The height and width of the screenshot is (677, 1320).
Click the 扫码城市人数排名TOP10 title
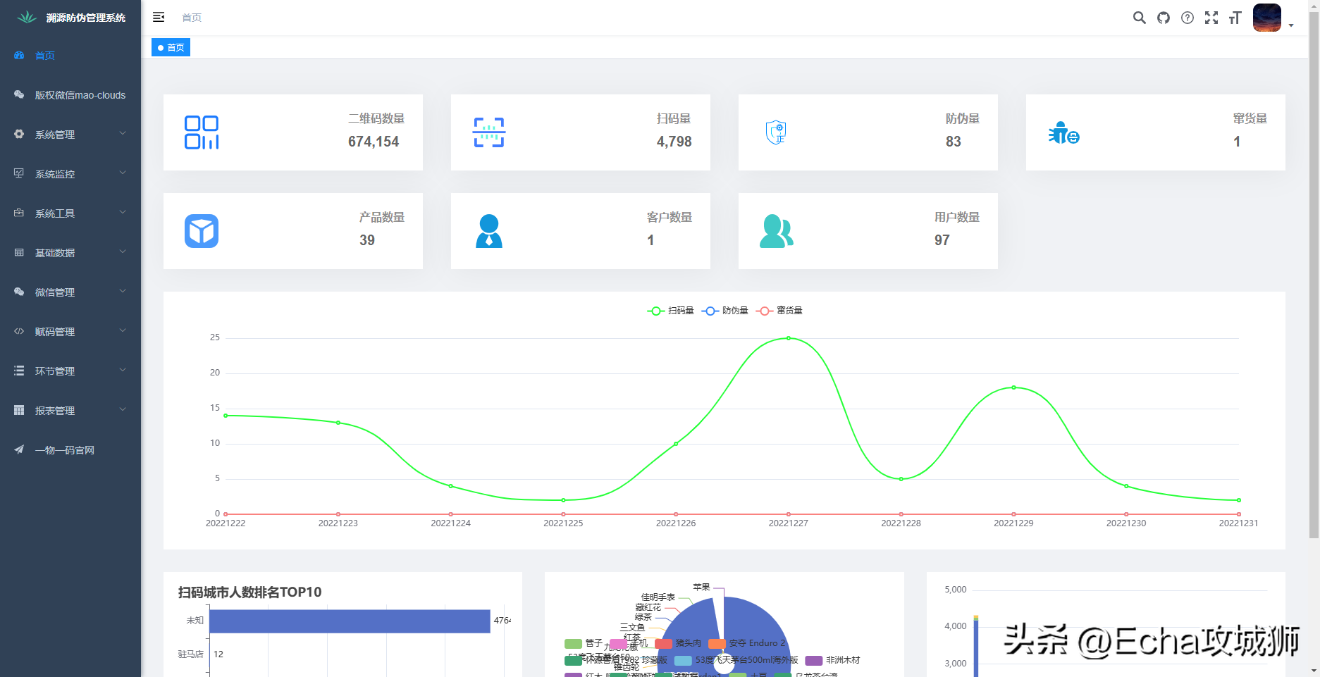[x=249, y=592]
